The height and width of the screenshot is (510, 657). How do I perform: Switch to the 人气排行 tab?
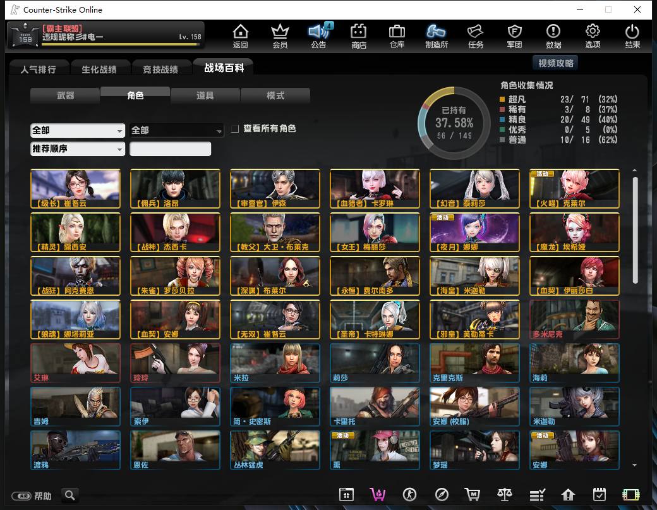(x=39, y=69)
